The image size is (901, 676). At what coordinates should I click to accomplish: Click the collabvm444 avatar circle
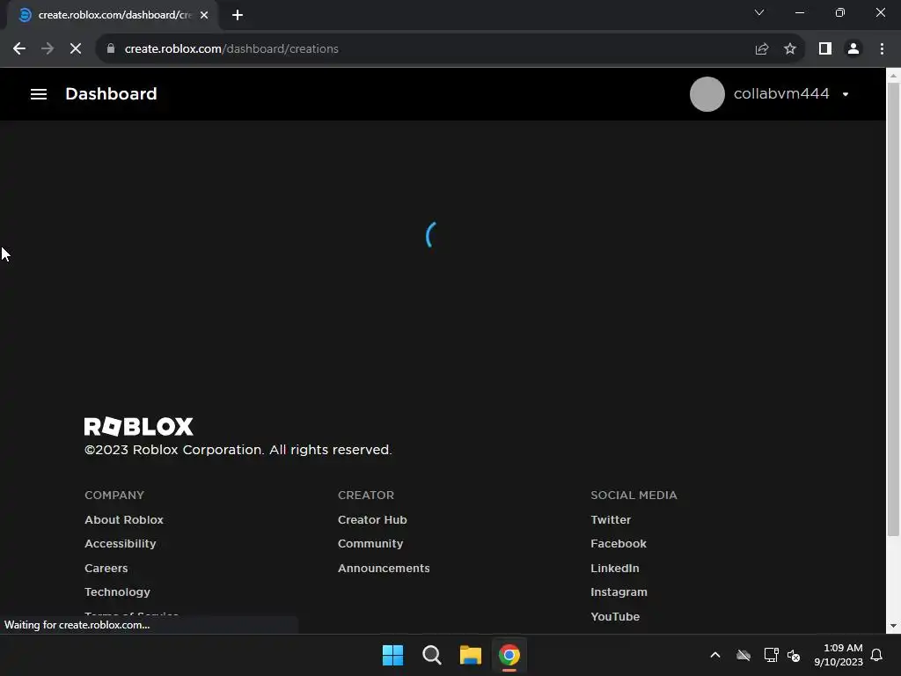click(707, 93)
